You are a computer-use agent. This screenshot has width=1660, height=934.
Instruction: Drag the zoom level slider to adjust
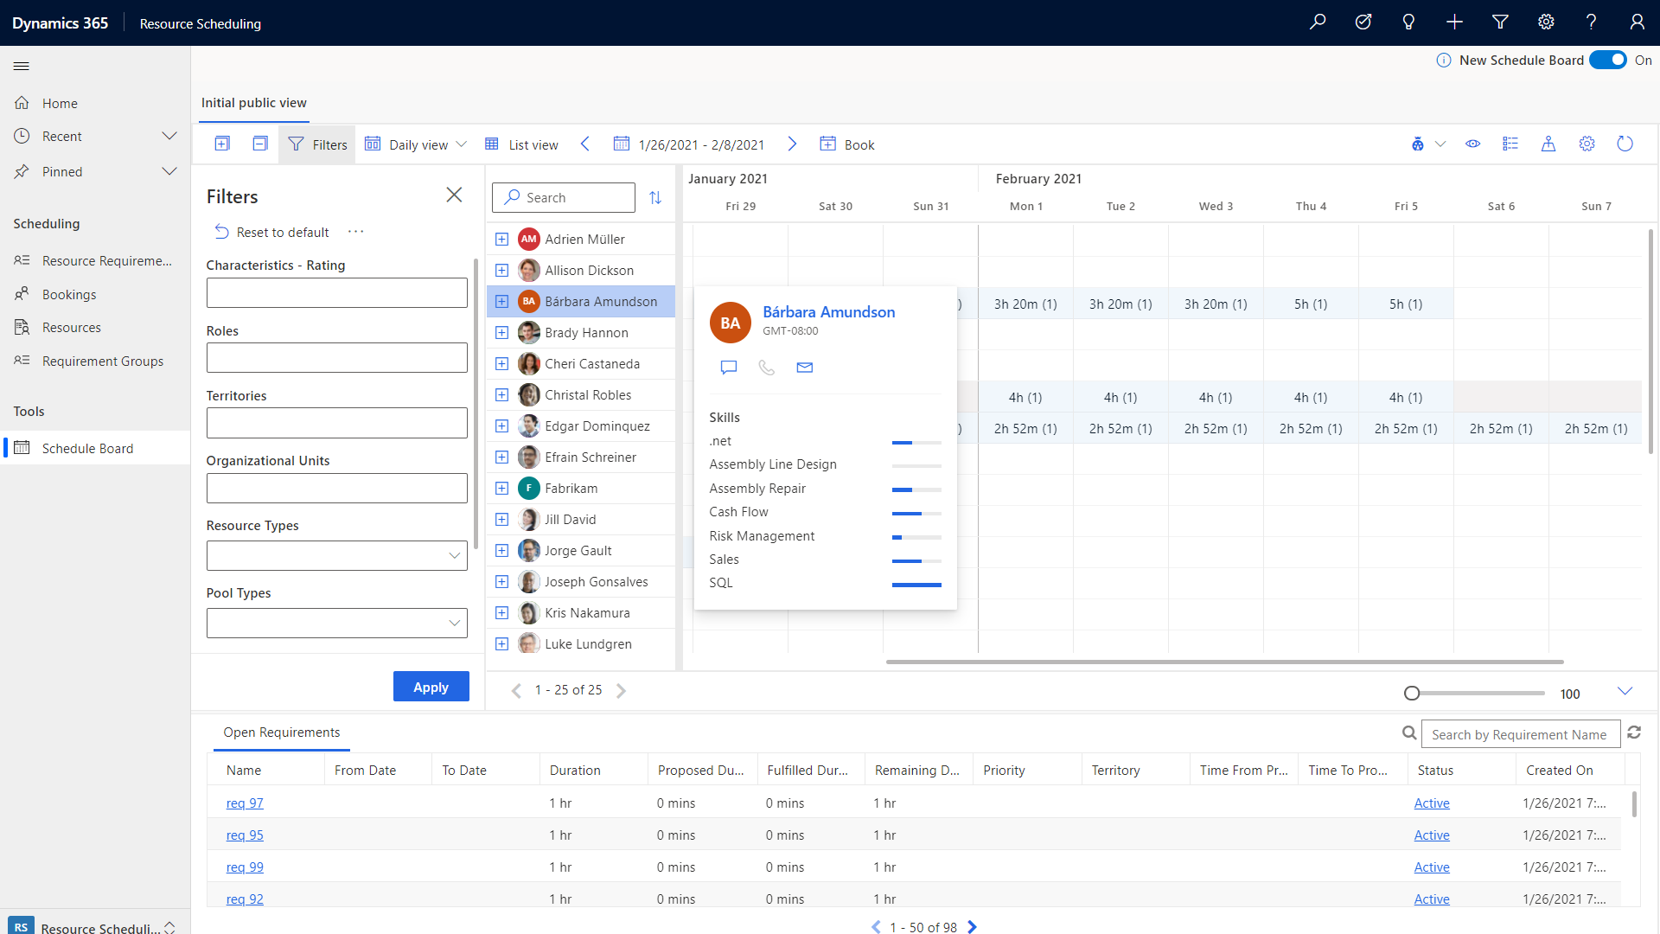click(1412, 692)
